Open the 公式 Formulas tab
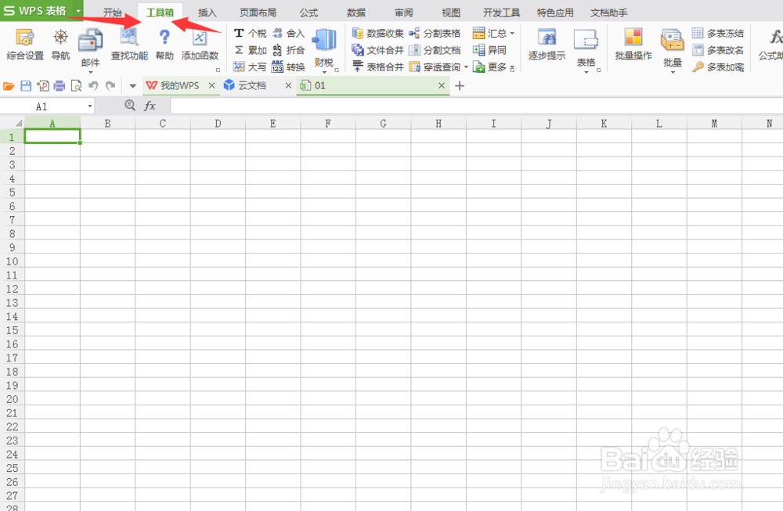783x511 pixels. click(309, 13)
